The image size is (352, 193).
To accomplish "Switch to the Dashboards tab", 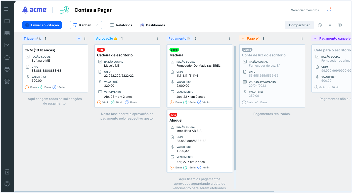I will (x=153, y=25).
